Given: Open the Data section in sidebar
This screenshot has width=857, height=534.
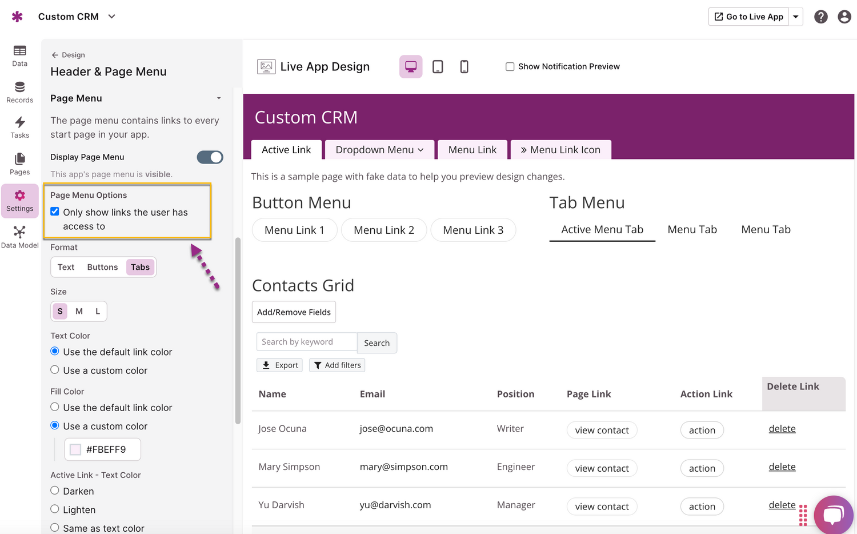Looking at the screenshot, I should 19,55.
